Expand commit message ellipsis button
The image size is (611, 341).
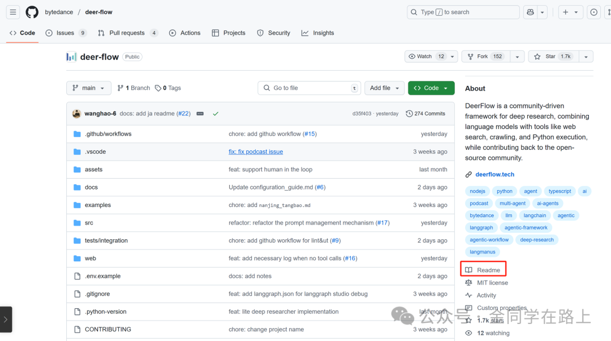click(x=200, y=114)
